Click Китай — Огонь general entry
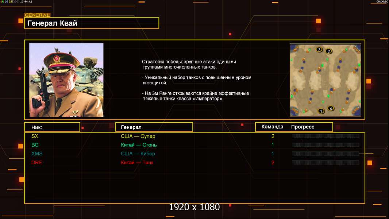Screen dimensions: 389x219 tap(139, 145)
